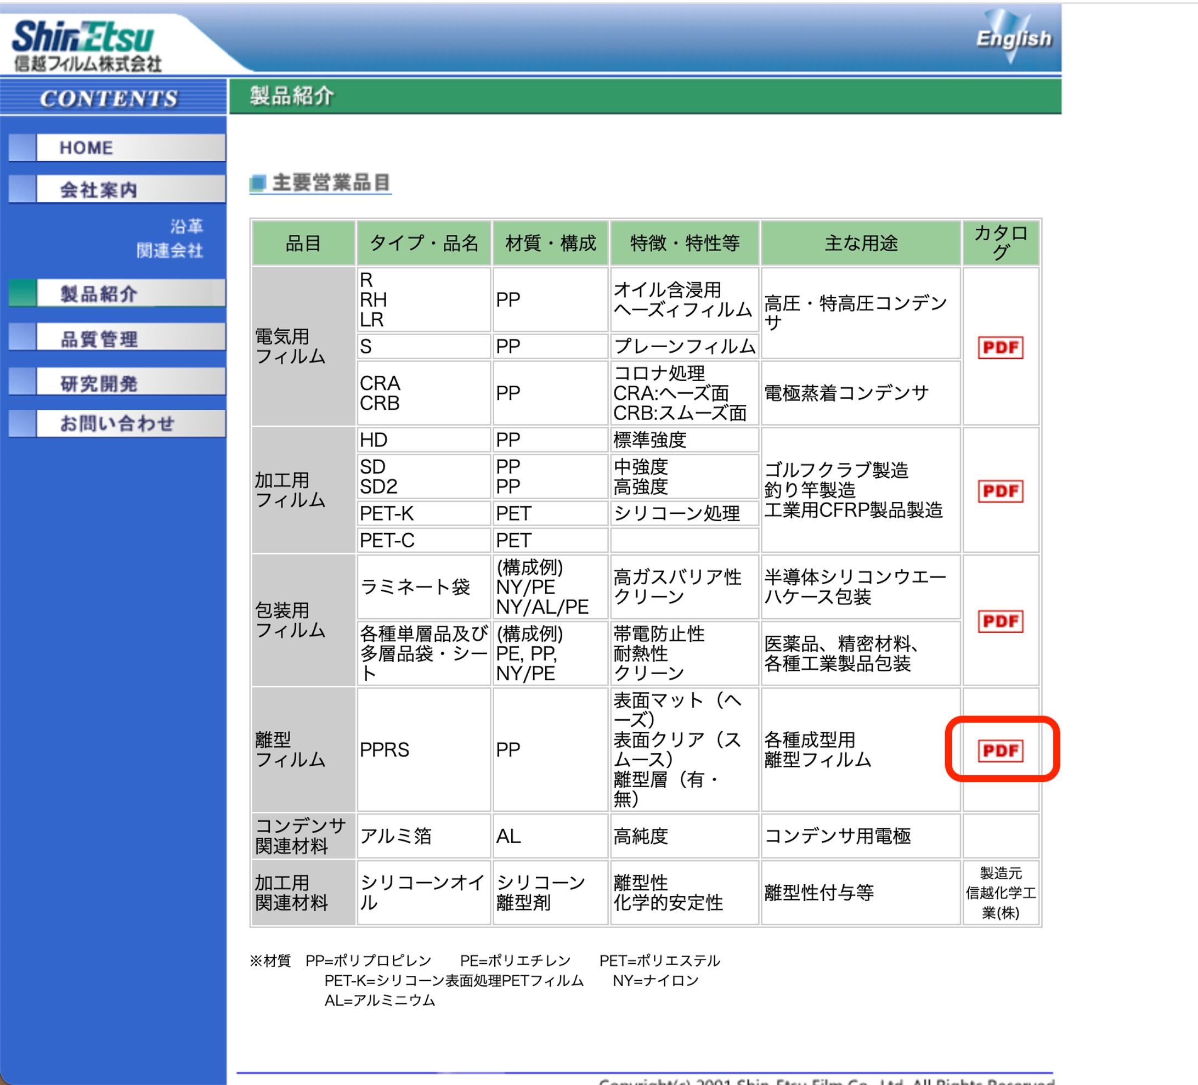This screenshot has width=1198, height=1085.
Task: Click the green square beside 製品紹介
Action: tap(22, 293)
